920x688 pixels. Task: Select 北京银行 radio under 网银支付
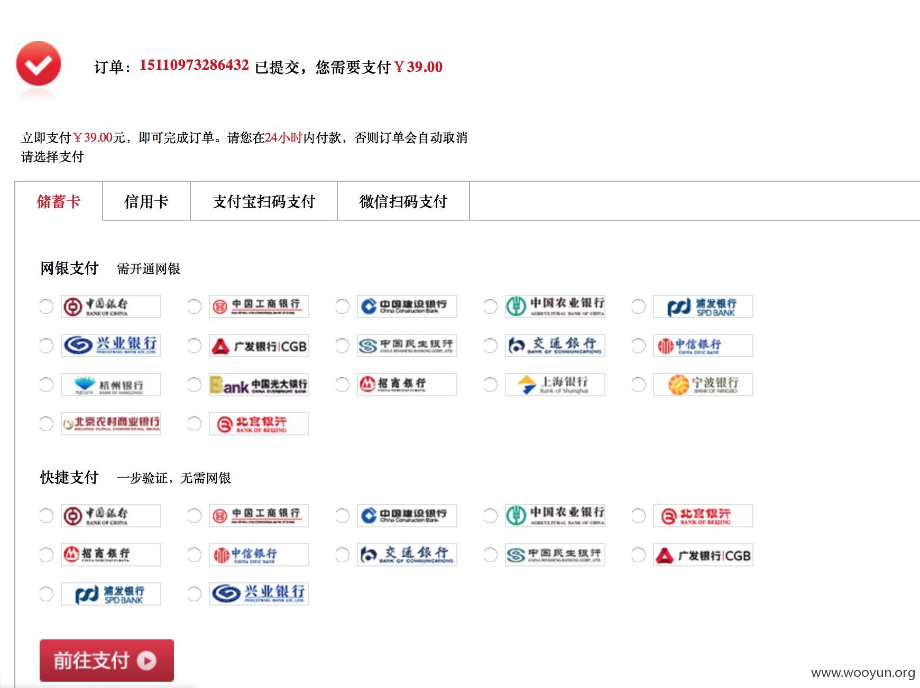coord(195,424)
